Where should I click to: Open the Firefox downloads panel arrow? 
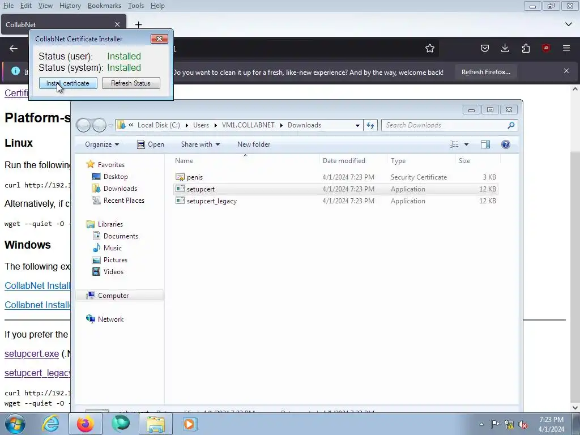tap(505, 49)
